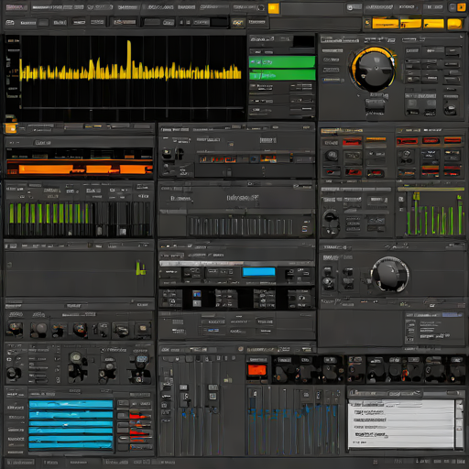Select the top row in the white list panel
Screen dimensions: 469x469
401,405
